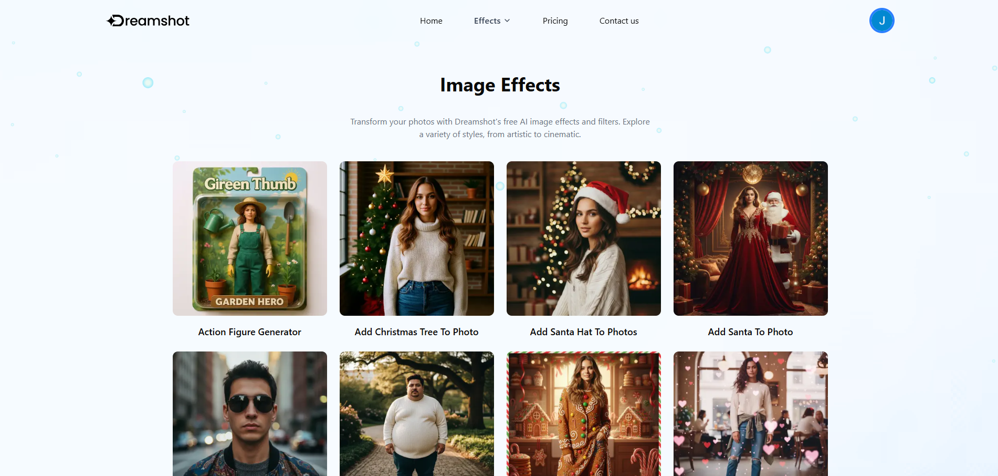Click the Add Santa Hat To Photos title
The image size is (998, 476).
click(584, 332)
